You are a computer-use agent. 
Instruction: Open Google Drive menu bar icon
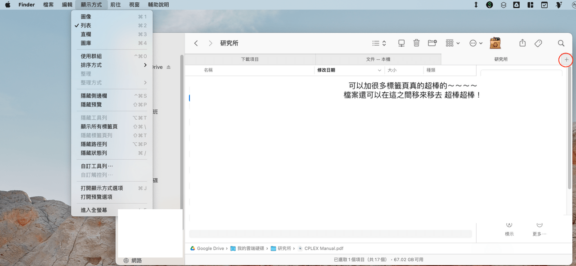[x=517, y=5]
